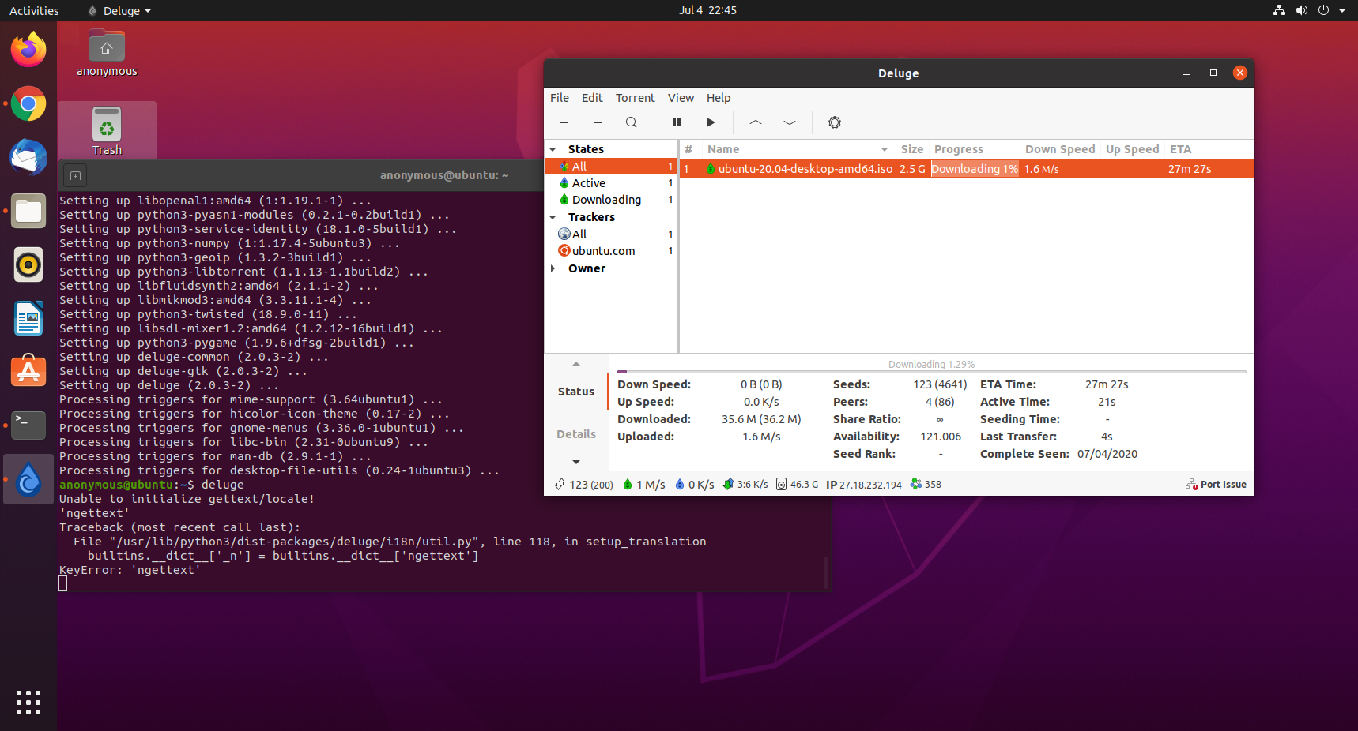Move torrent up in queue with the up arrow

[x=755, y=122]
